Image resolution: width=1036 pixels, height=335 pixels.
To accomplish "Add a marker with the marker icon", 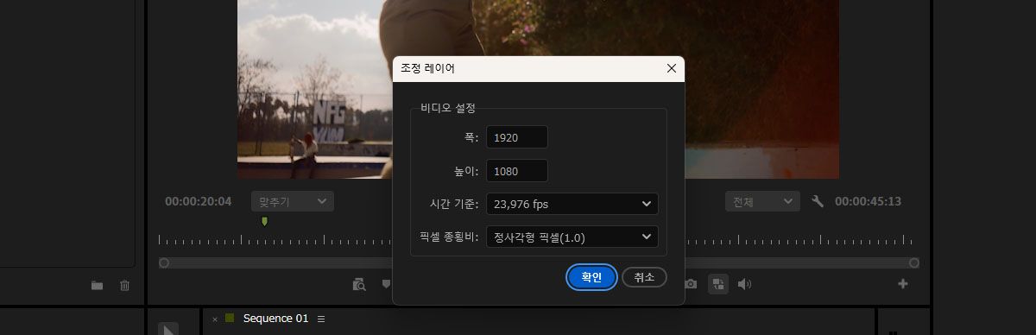I will [x=386, y=284].
